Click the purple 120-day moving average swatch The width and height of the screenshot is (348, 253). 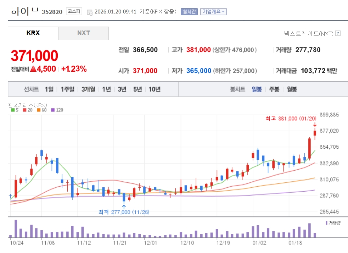pyautogui.click(x=53, y=110)
